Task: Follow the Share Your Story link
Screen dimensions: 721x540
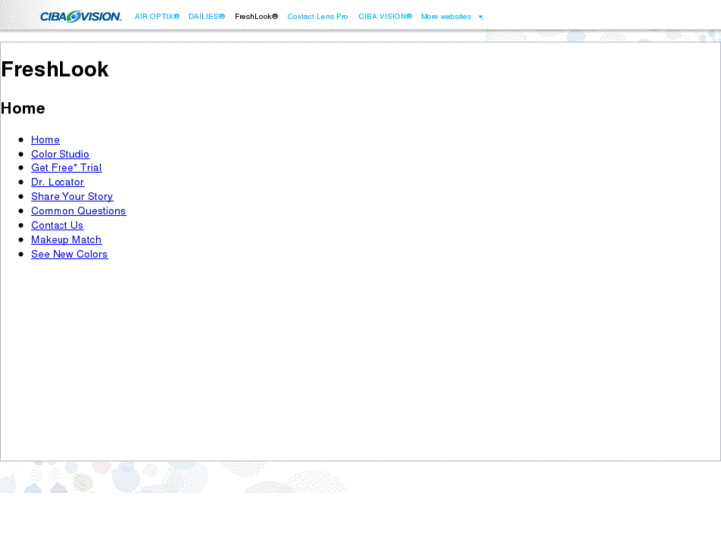Action: coord(71,196)
